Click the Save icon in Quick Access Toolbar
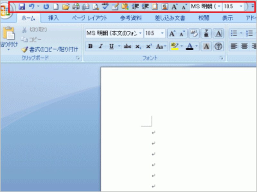 (22, 7)
